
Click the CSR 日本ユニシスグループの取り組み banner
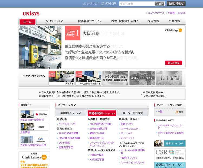(x=170, y=154)
